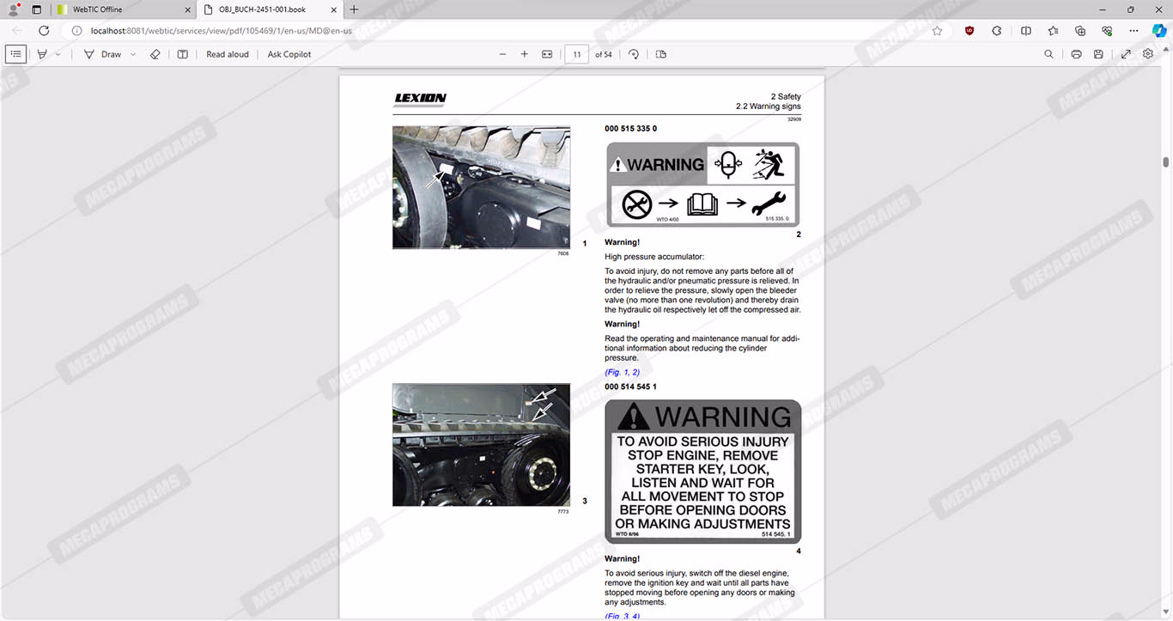This screenshot has width=1173, height=621.
Task: Save the PDF with the disk icon
Action: [1098, 54]
